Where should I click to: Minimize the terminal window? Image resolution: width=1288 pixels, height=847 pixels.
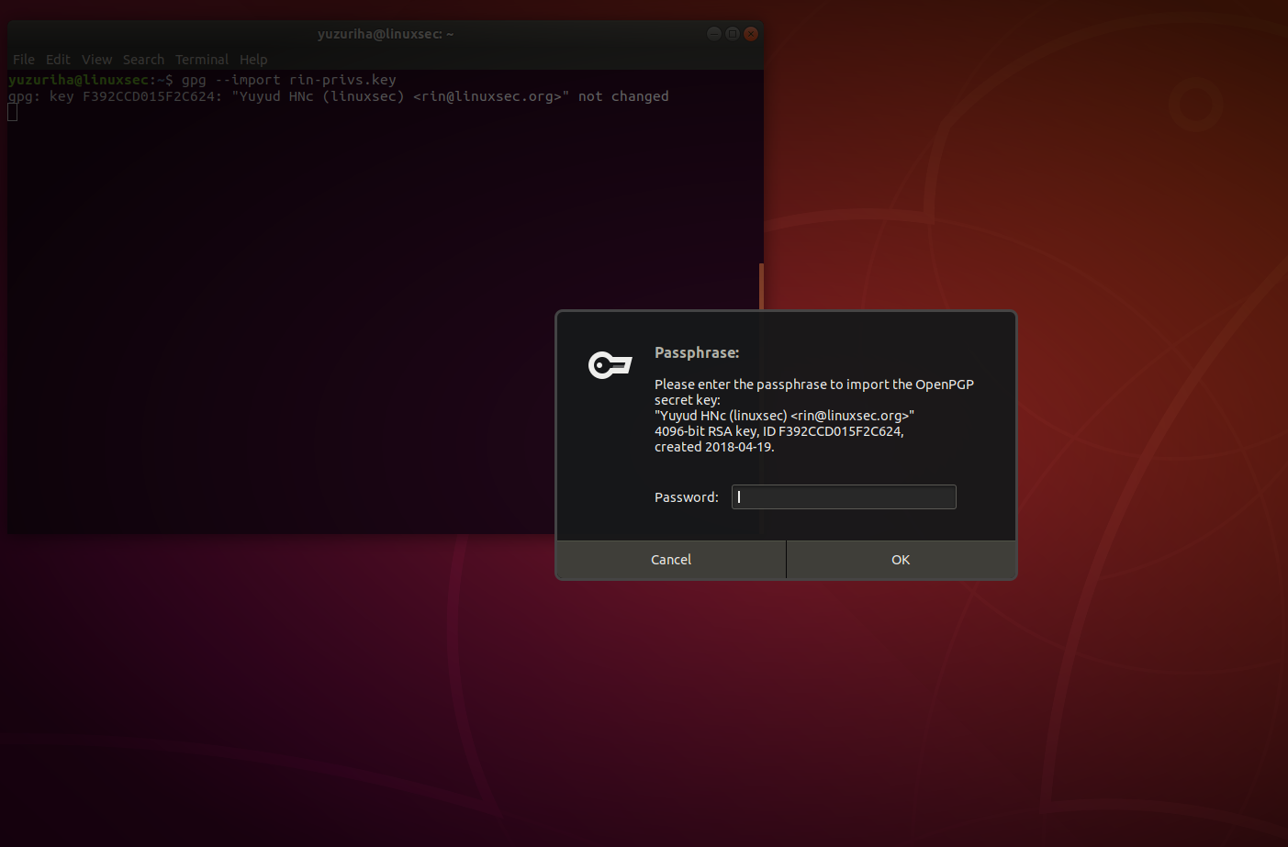point(714,34)
